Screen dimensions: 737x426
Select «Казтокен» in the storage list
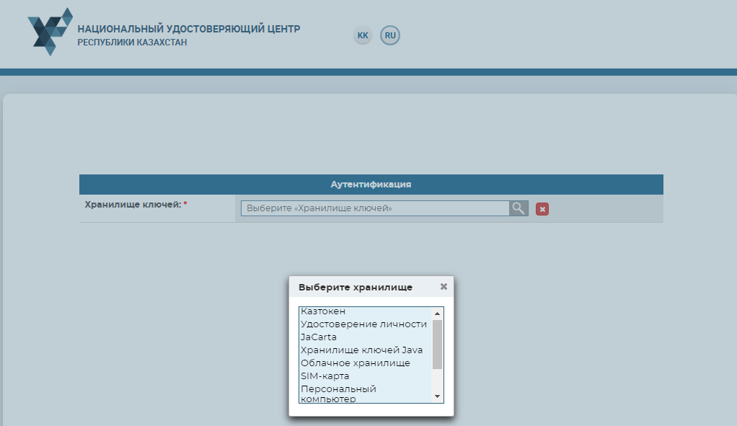323,311
